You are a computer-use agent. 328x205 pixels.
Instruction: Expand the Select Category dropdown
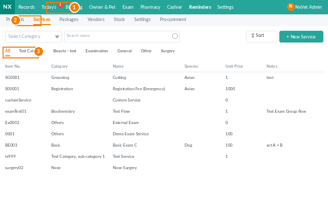(33, 36)
